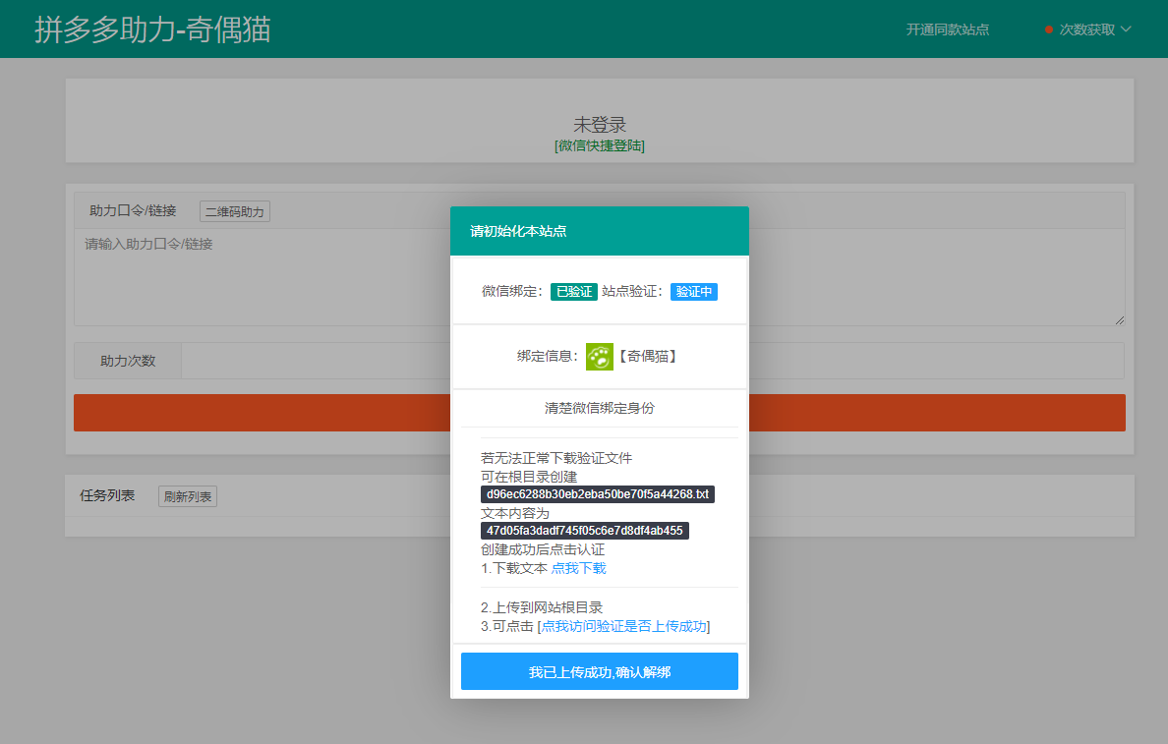The height and width of the screenshot is (744, 1168).
Task: Click the 验证中 blue badge
Action: click(693, 292)
